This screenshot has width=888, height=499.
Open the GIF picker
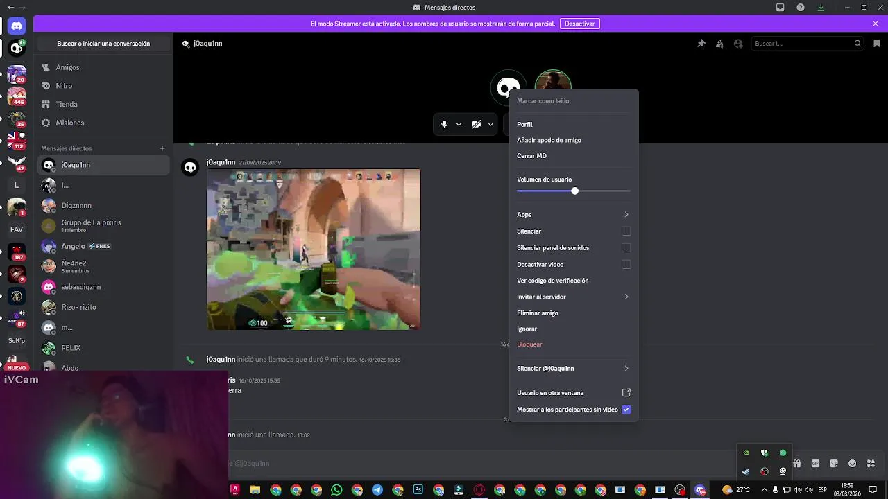click(815, 464)
